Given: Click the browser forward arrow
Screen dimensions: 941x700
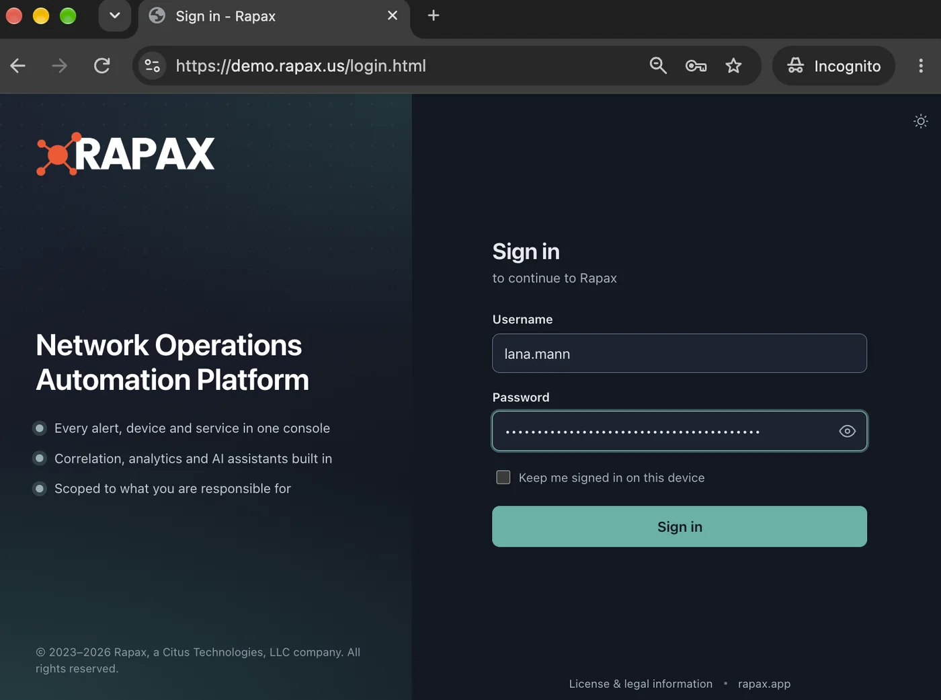Looking at the screenshot, I should click(59, 66).
